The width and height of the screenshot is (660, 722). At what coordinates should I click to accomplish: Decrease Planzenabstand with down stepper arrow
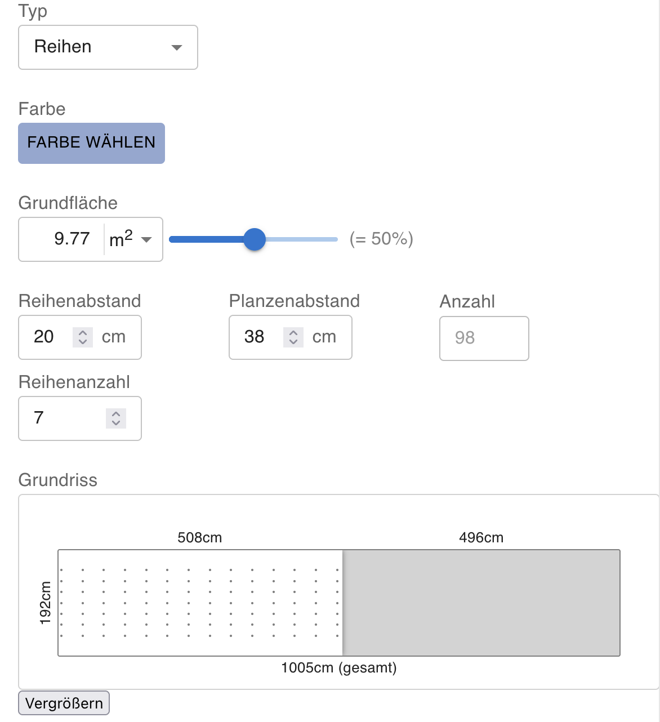[x=293, y=342]
